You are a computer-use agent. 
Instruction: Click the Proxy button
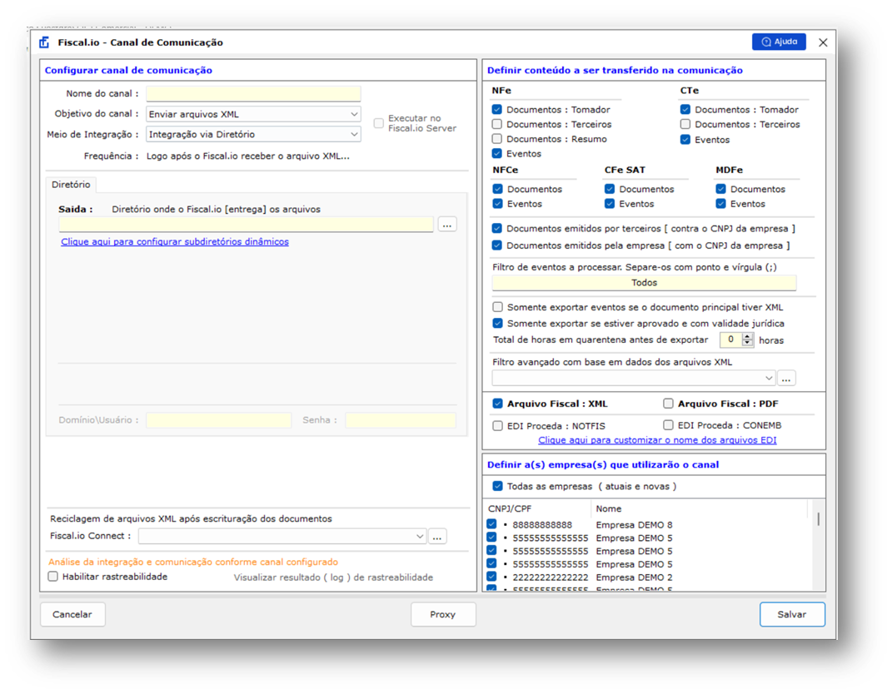click(442, 614)
